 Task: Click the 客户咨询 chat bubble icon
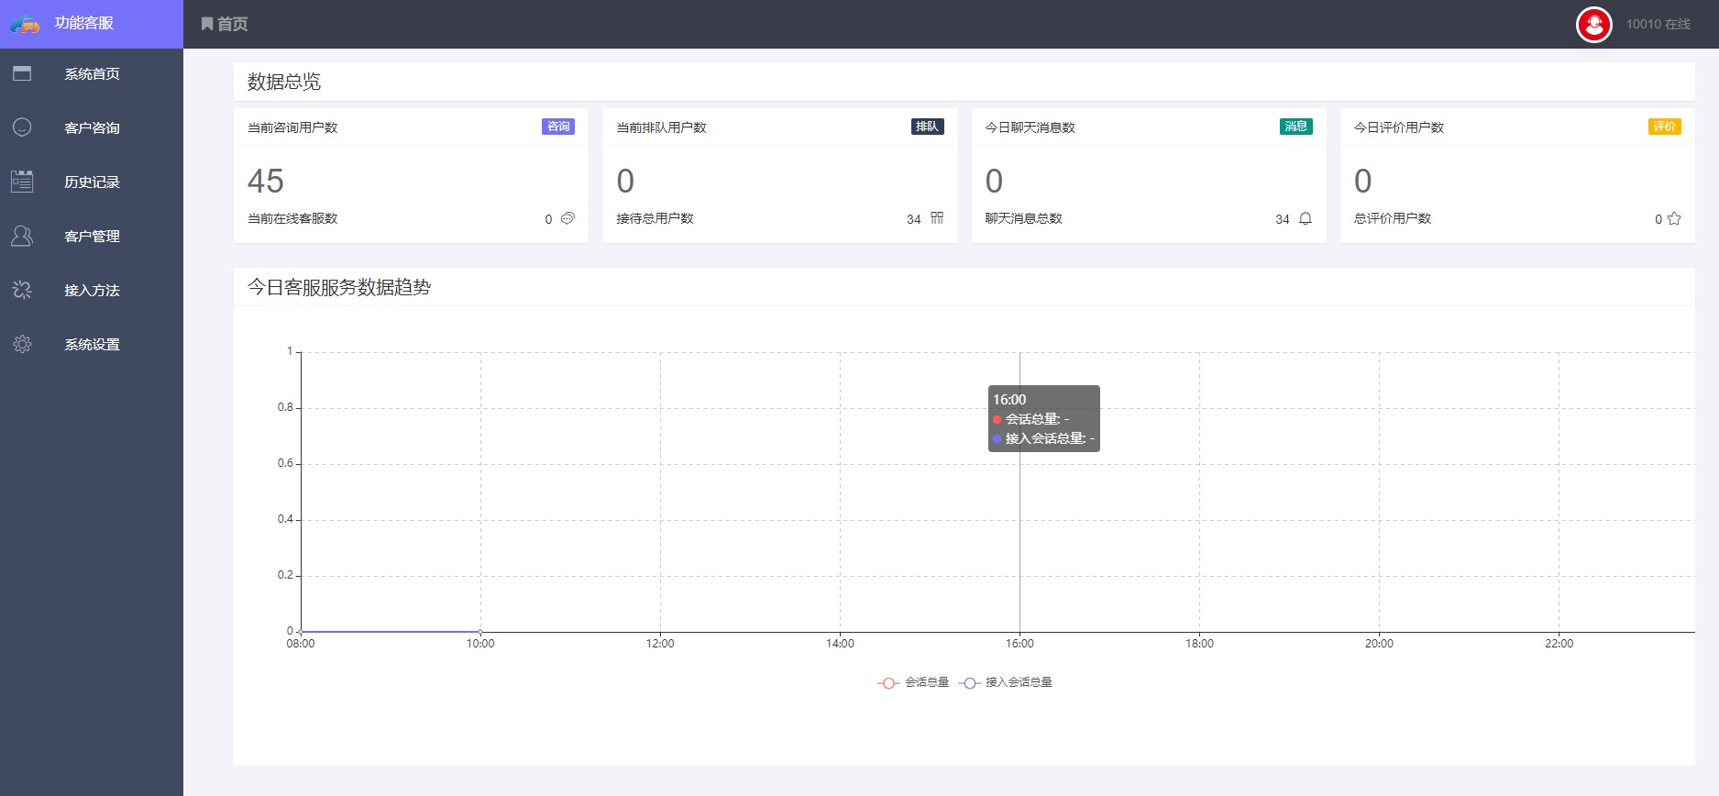coord(22,127)
